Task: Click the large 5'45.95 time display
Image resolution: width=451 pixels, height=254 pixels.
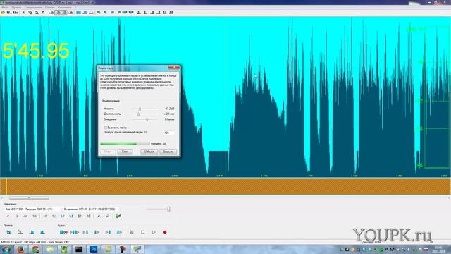Action: tap(36, 51)
